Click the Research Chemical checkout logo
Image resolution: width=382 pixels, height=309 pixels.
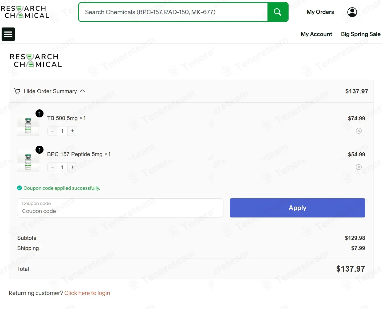pos(36,61)
